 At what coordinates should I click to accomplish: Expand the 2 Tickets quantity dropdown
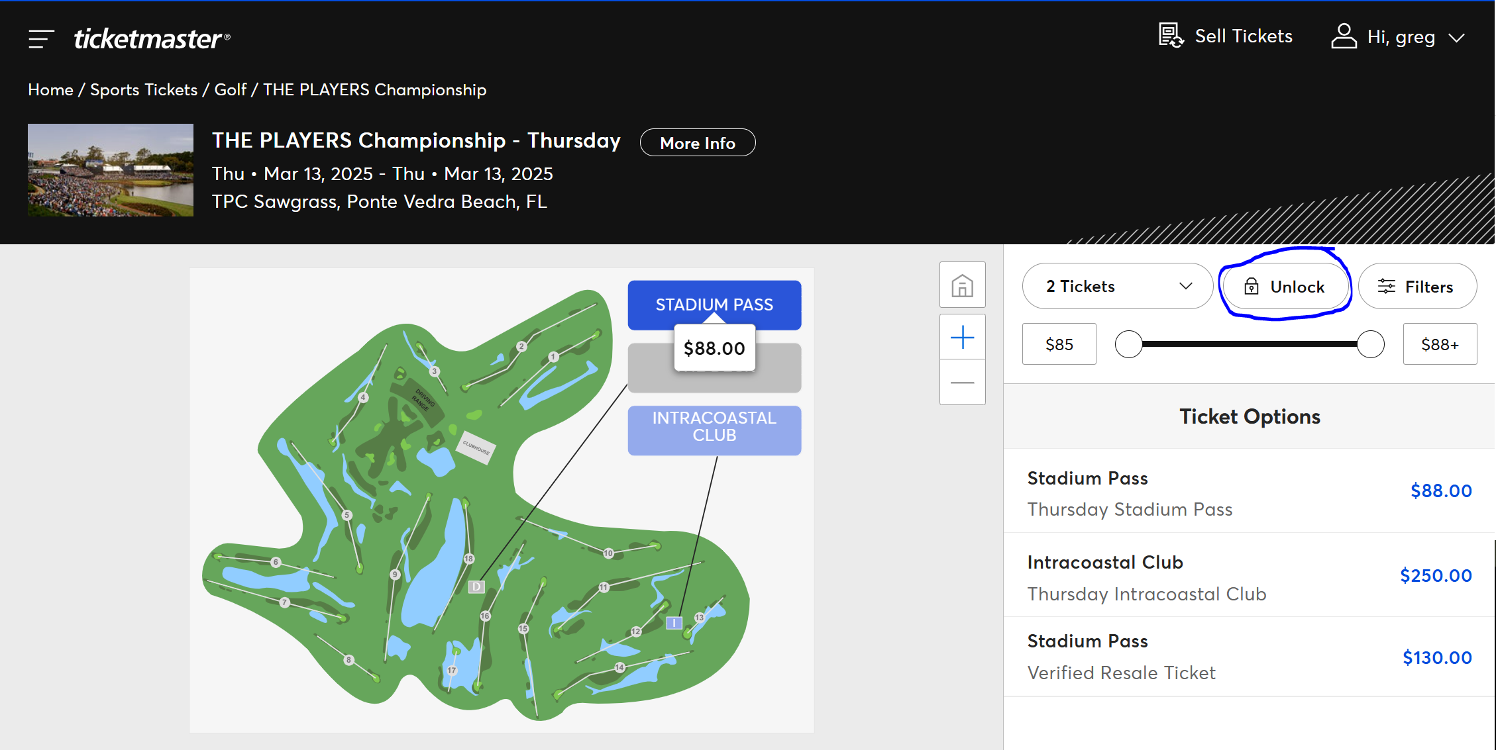tap(1118, 287)
